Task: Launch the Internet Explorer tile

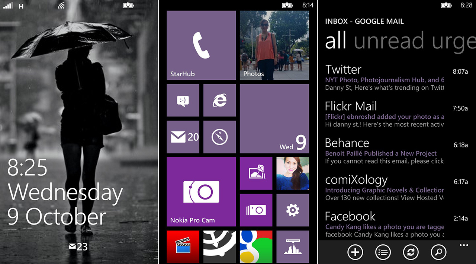Action: (x=220, y=100)
